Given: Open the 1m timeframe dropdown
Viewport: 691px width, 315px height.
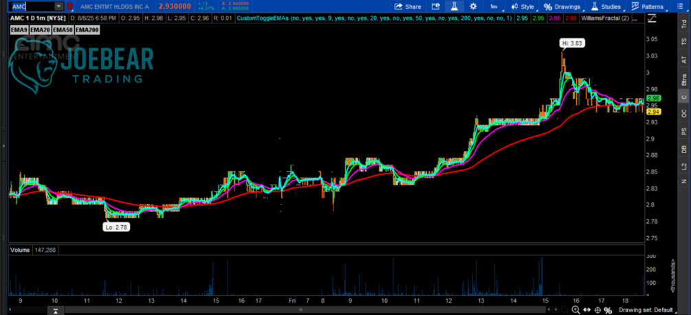Looking at the screenshot, I should pos(494,7).
